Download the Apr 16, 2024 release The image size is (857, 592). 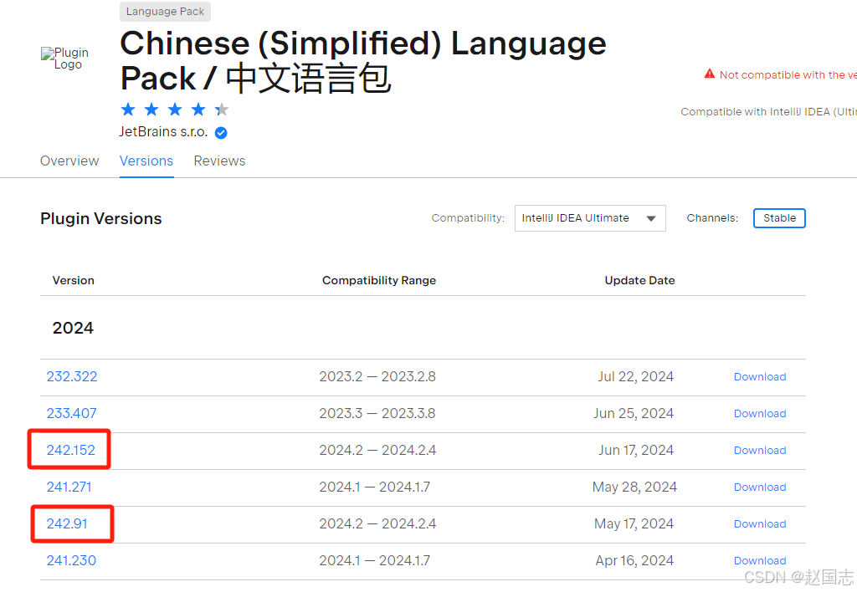point(760,561)
